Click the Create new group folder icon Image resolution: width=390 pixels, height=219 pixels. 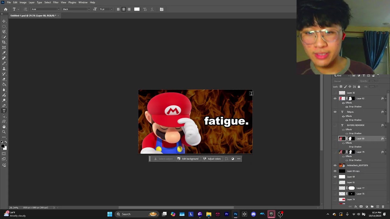372,207
